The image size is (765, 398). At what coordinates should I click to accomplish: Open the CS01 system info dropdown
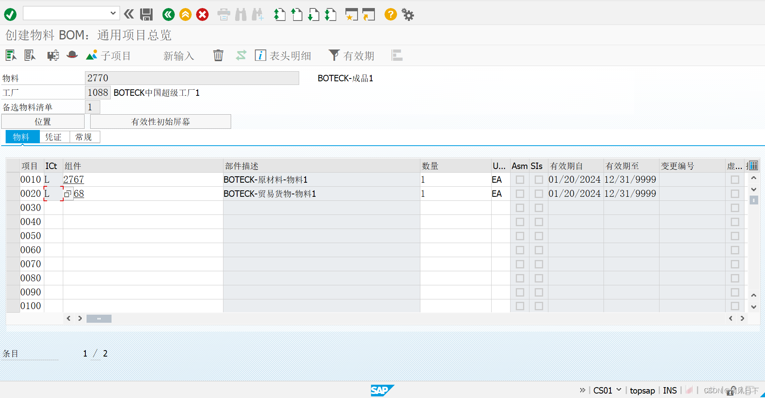[619, 390]
